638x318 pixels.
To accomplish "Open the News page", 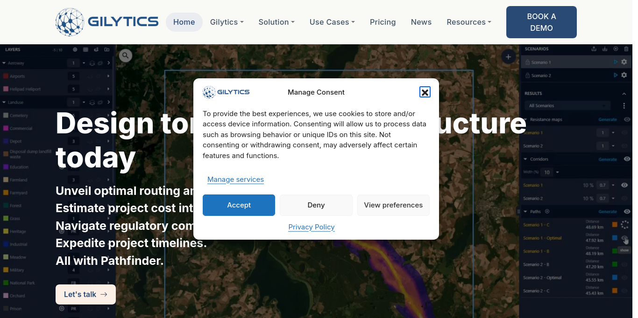I will point(421,22).
